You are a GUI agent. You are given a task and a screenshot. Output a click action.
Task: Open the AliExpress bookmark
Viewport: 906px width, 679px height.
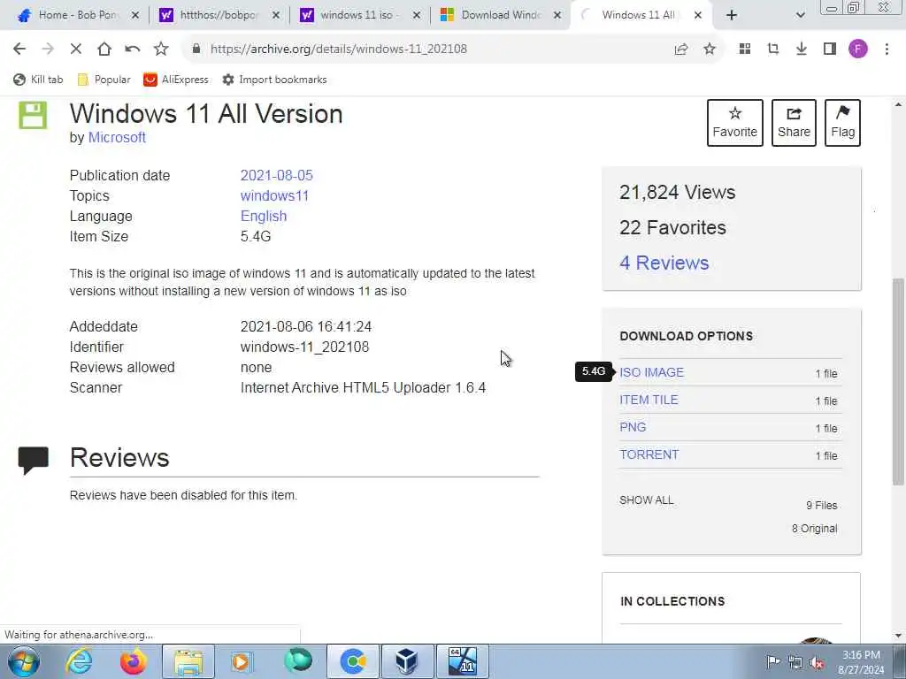(176, 80)
